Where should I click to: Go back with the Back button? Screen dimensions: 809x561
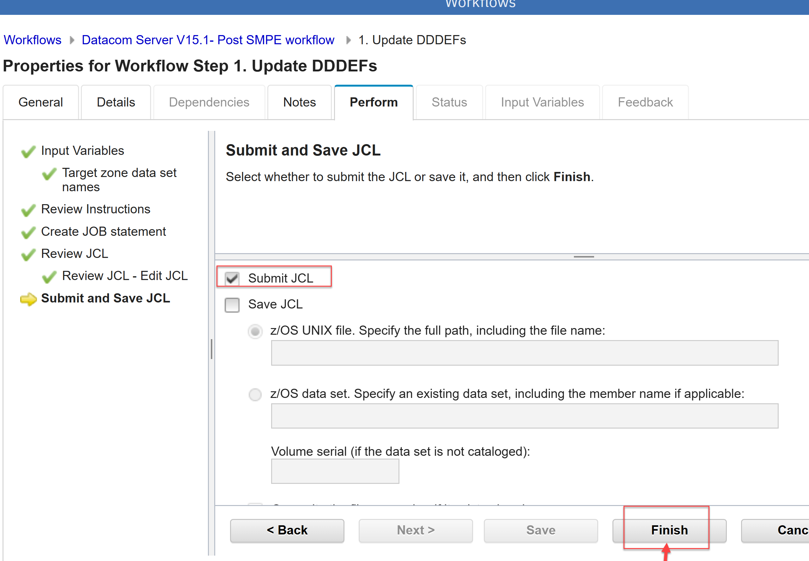(287, 530)
